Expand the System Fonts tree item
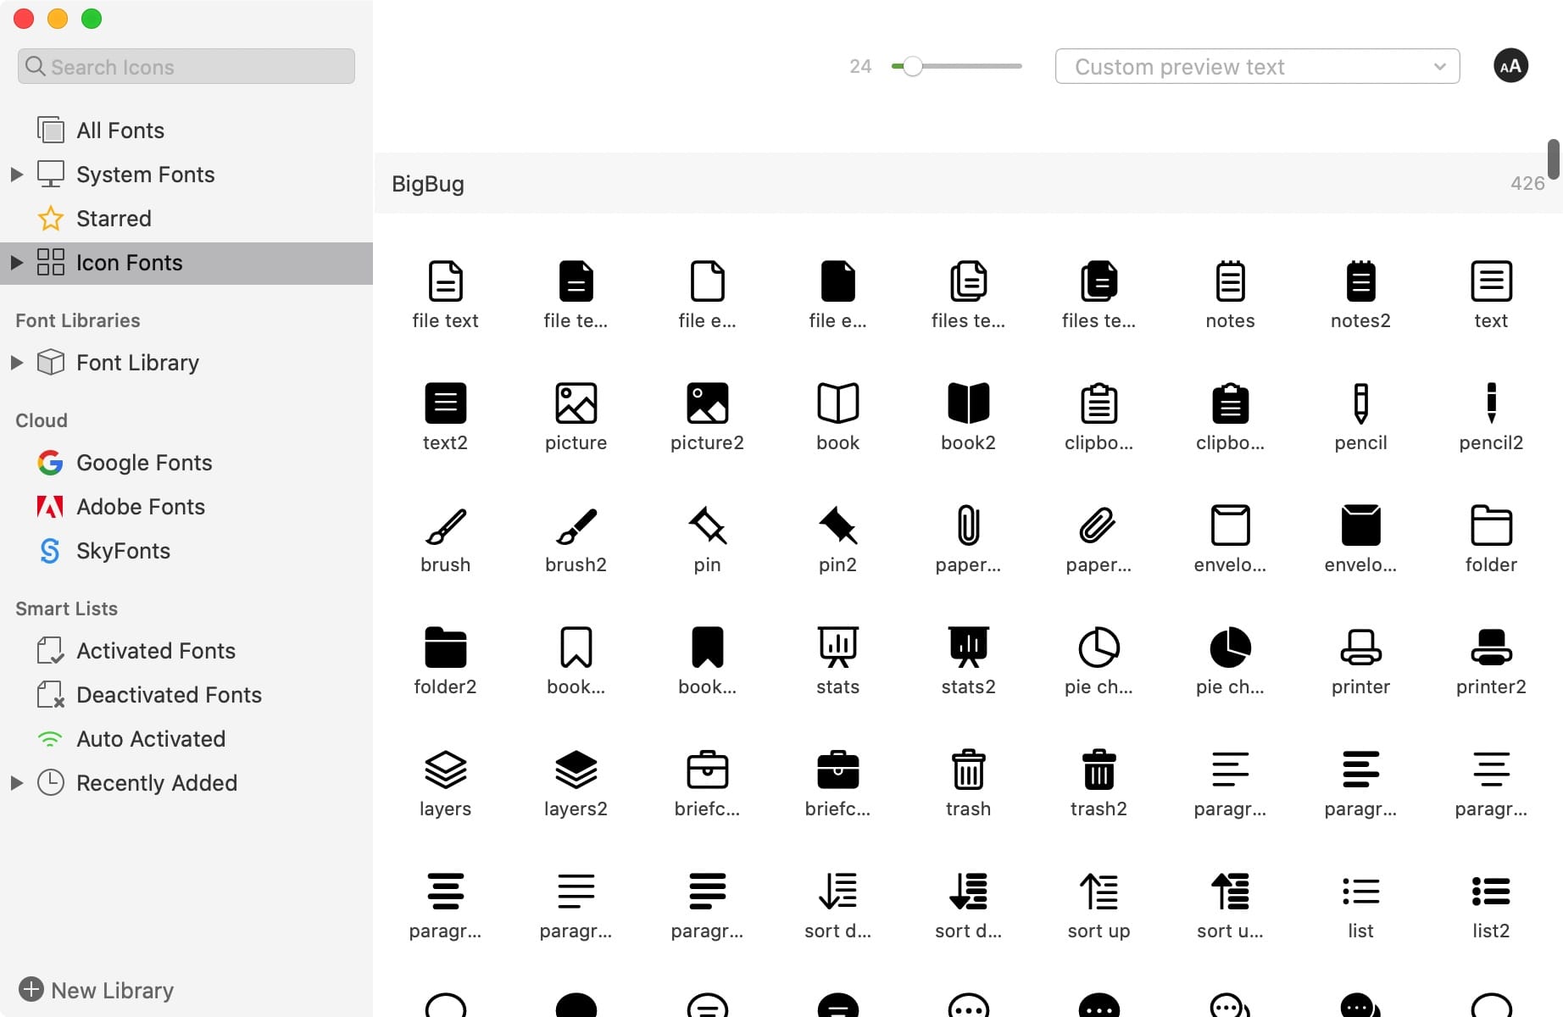The width and height of the screenshot is (1563, 1017). tap(16, 175)
